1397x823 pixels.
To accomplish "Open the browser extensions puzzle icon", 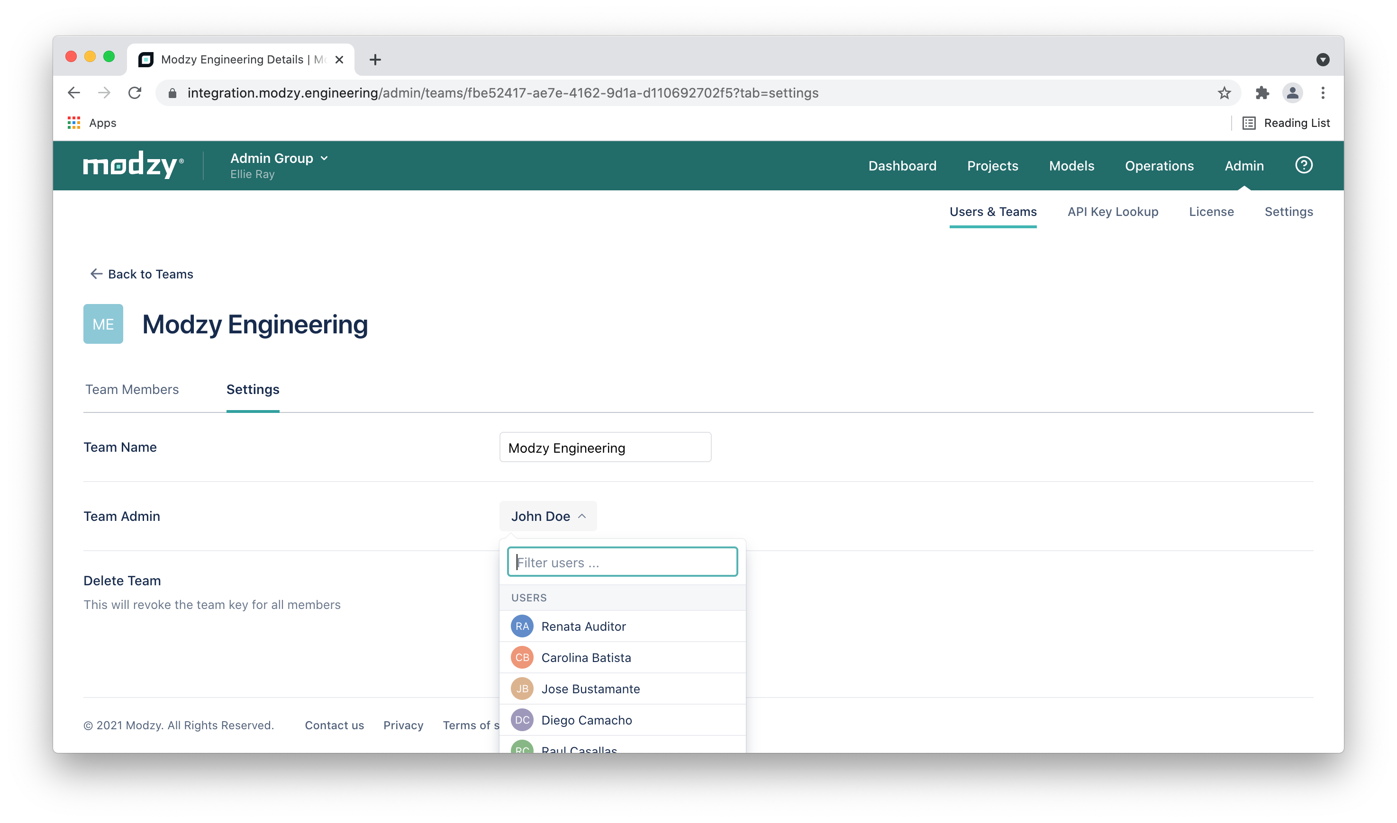I will 1262,93.
